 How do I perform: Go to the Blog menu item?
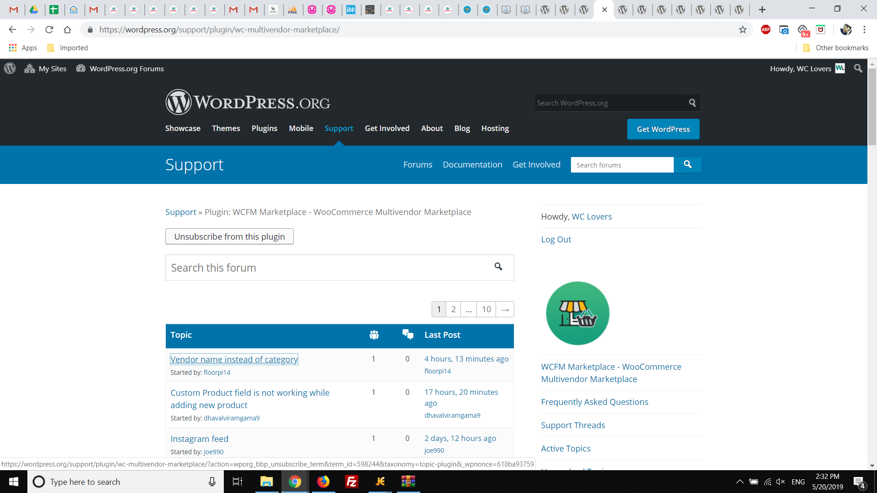(x=462, y=128)
